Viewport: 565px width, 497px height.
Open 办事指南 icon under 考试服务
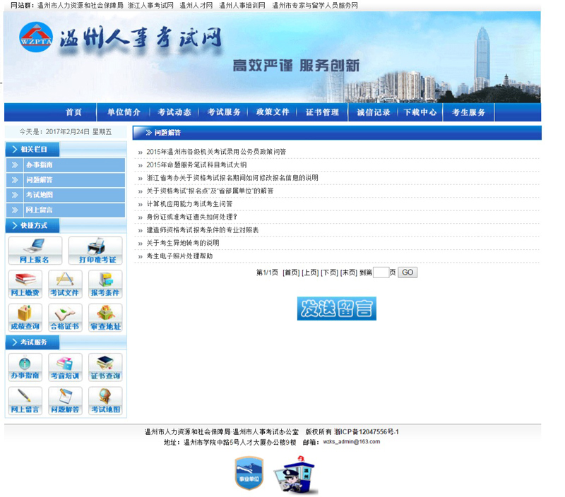pyautogui.click(x=25, y=367)
